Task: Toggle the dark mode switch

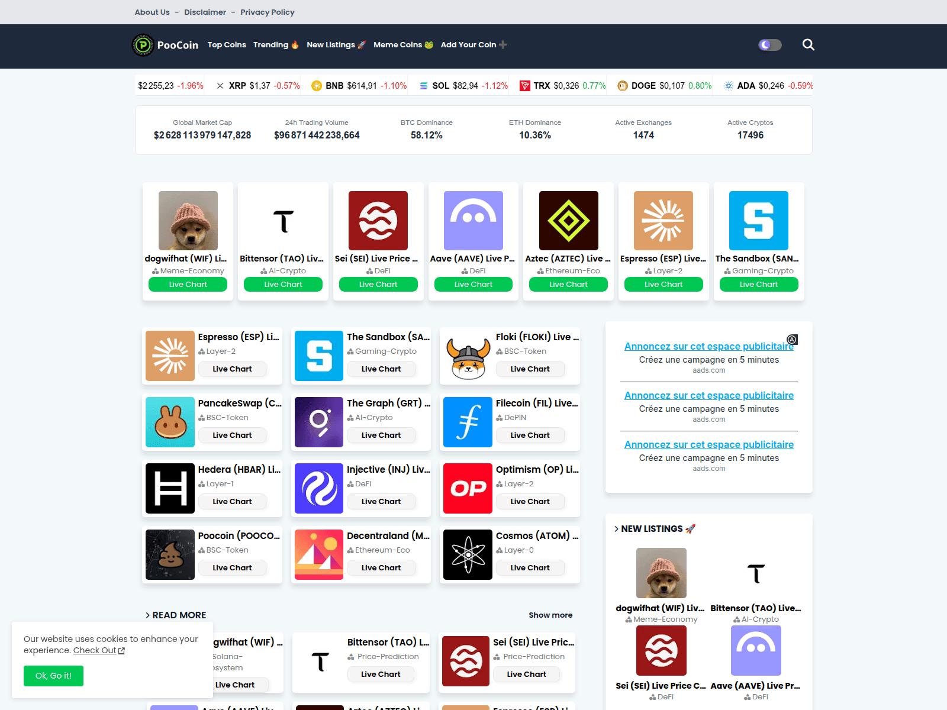Action: 770,45
